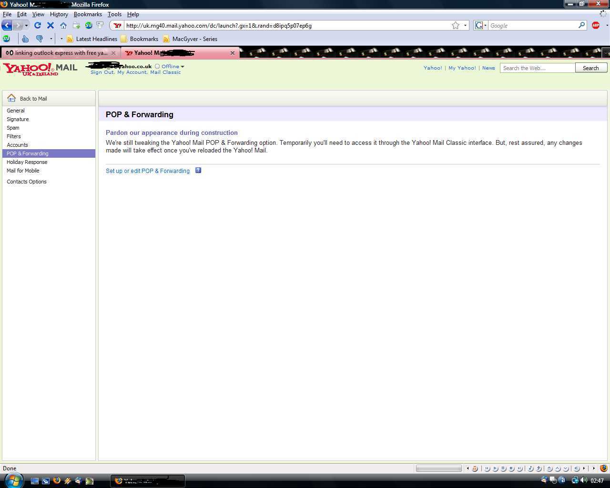This screenshot has width=610, height=488.
Task: Click the Back to Mail button
Action: pyautogui.click(x=49, y=98)
